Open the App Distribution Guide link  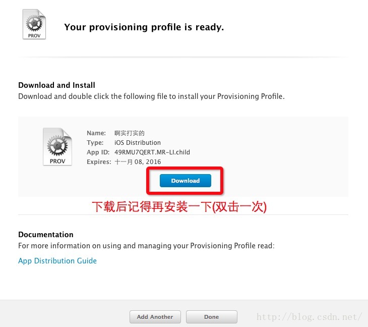click(x=57, y=261)
